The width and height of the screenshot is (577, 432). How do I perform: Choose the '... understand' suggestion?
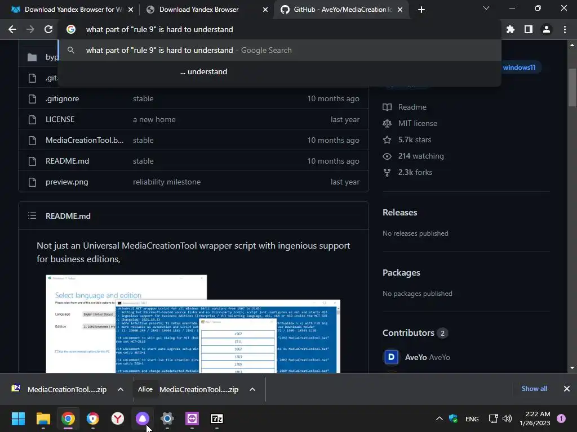pos(279,71)
